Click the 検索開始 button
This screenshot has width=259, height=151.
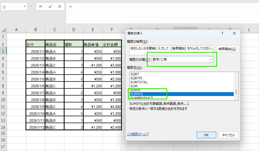click(227, 49)
